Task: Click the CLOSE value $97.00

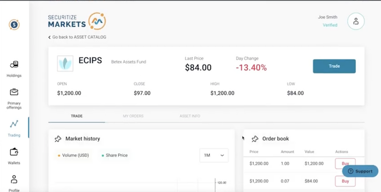Action: tap(142, 93)
